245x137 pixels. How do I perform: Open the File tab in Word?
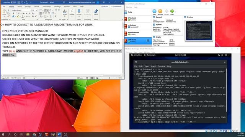pos(4,6)
